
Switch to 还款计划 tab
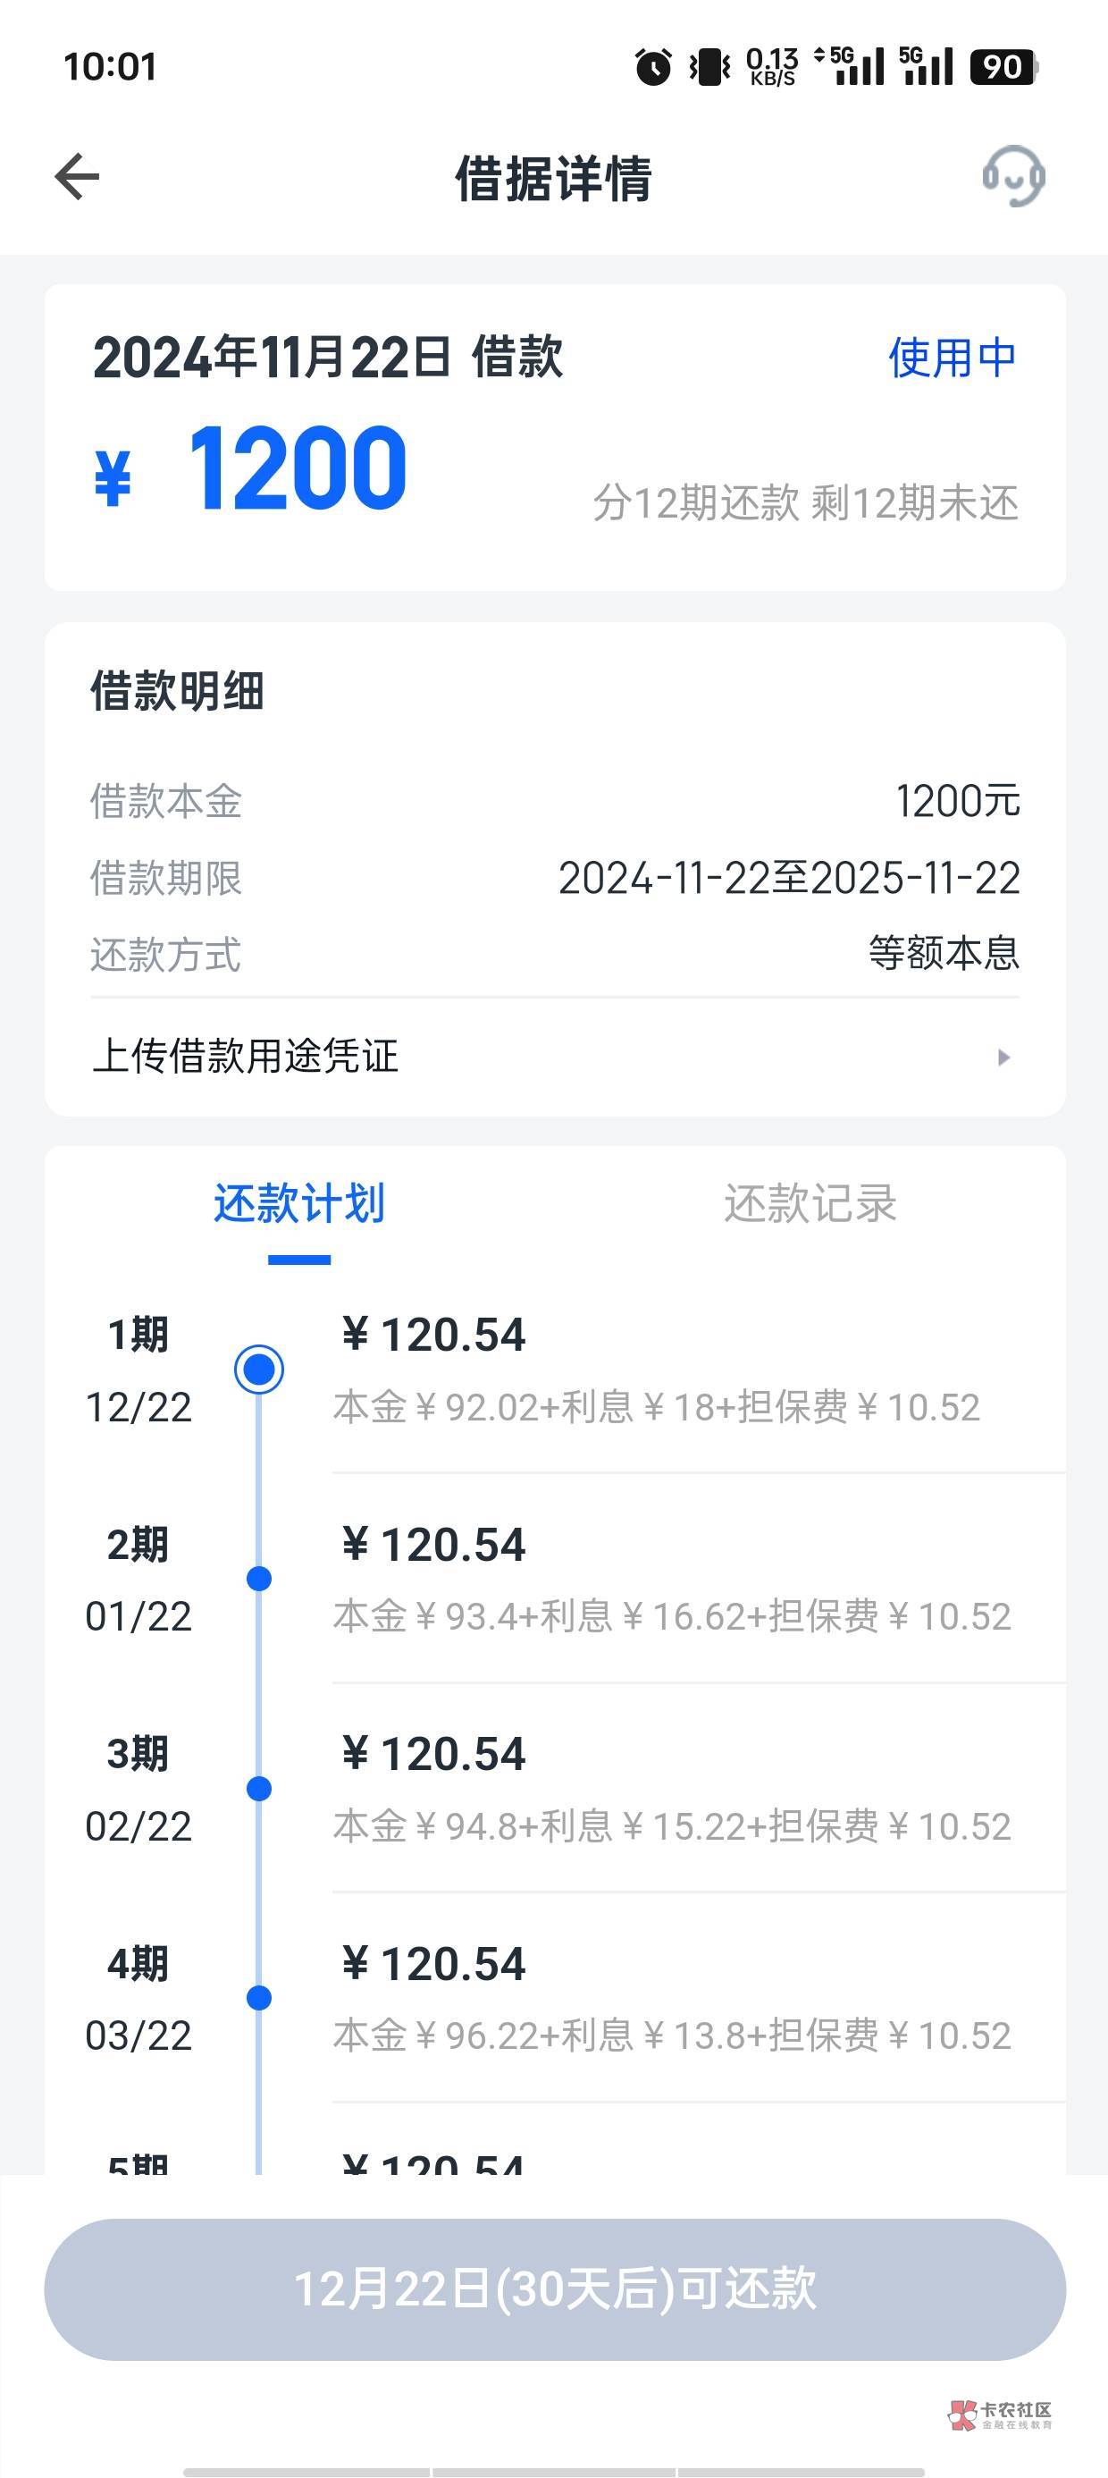pos(299,1203)
